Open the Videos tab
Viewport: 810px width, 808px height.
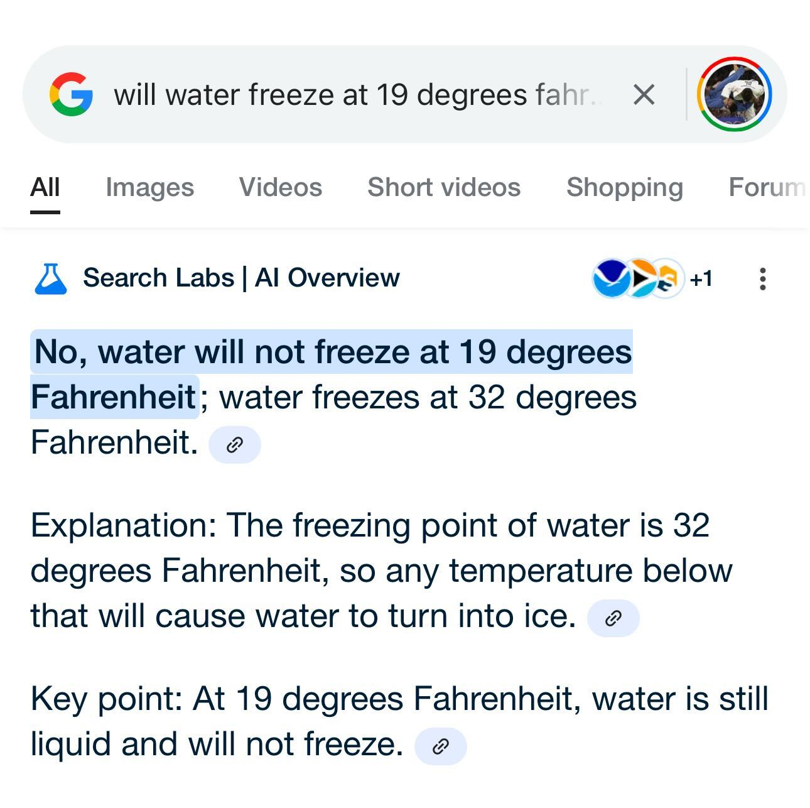pos(280,187)
